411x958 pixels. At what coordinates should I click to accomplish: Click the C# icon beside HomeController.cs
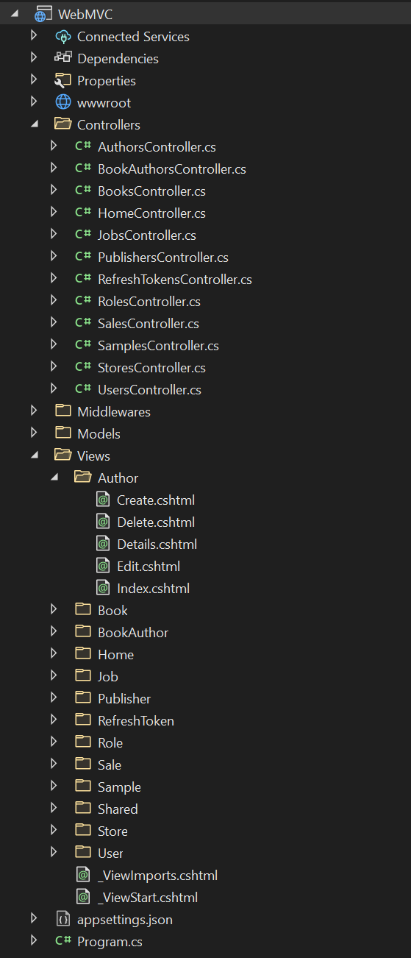pos(83,213)
